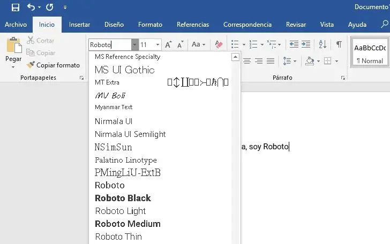The image size is (390, 244).
Task: Decrease the paragraph indent
Action: click(x=294, y=44)
